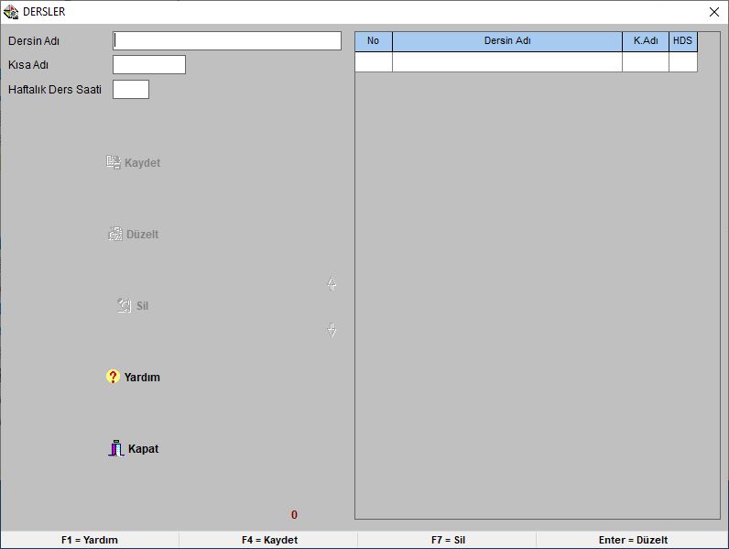Focus the Kısa Adı input field
The image size is (729, 549).
(149, 65)
